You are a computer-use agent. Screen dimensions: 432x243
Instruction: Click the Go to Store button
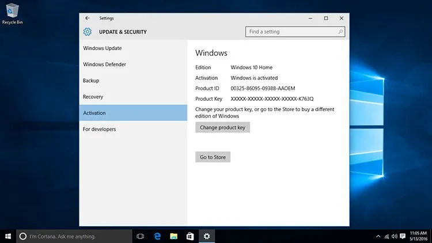pyautogui.click(x=213, y=157)
